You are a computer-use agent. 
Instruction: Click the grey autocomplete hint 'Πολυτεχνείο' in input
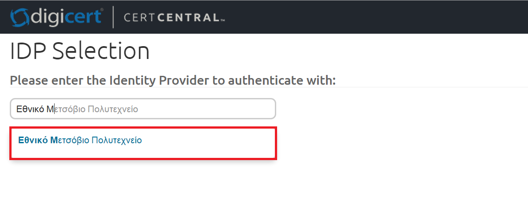pos(112,109)
